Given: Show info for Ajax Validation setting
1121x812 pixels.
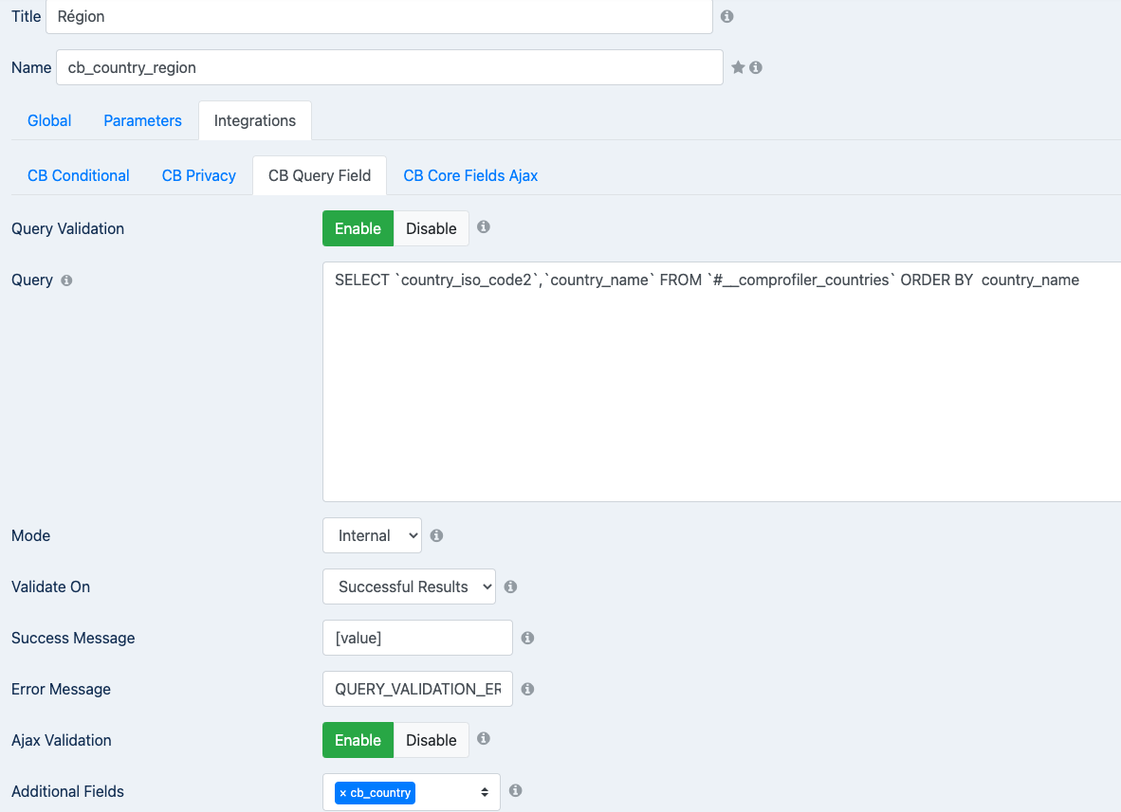Looking at the screenshot, I should coord(484,738).
